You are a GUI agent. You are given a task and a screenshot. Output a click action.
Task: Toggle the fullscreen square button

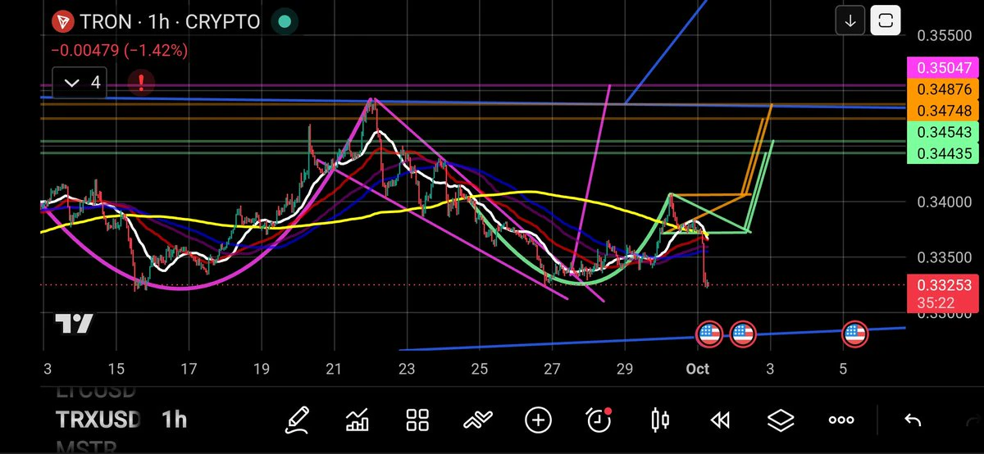click(x=886, y=21)
